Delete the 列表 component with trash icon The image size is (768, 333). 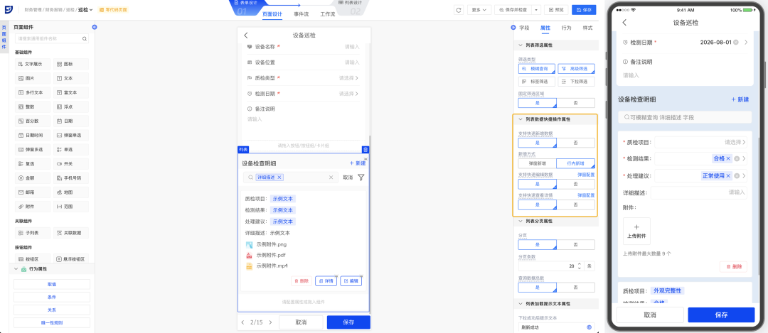click(x=365, y=150)
